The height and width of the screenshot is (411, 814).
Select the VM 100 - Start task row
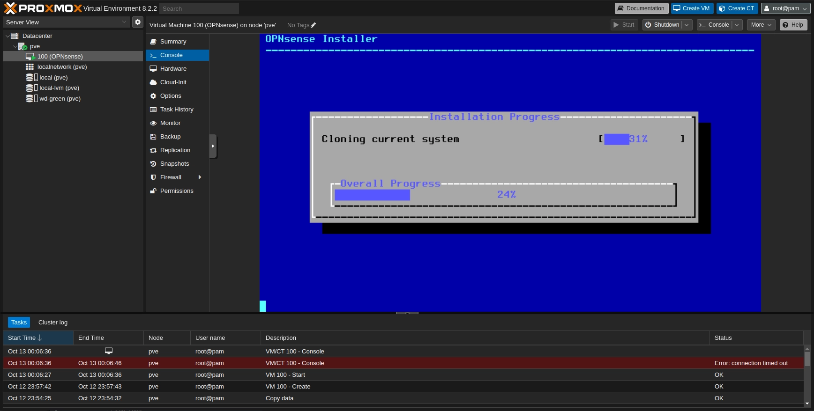[403, 375]
